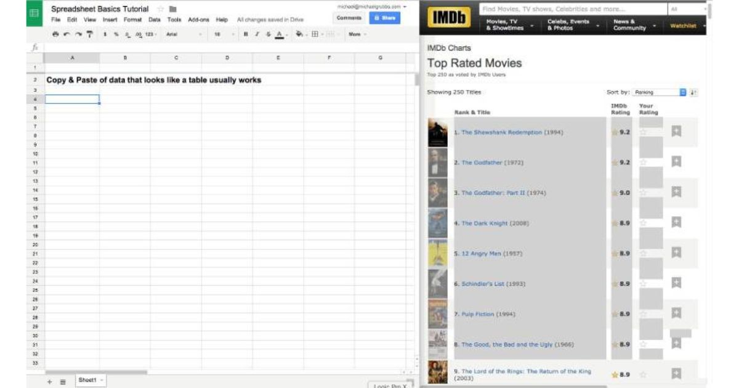Screen dimensions: 739x388
Task: Click the blue Share button
Action: tap(384, 18)
